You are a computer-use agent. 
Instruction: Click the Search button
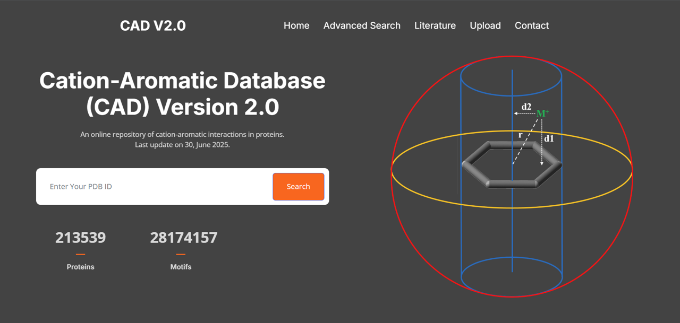pos(298,186)
